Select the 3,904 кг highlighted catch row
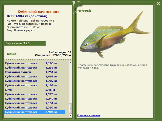Image resolution: width=162 pixels, height=121 pixels. (35, 112)
